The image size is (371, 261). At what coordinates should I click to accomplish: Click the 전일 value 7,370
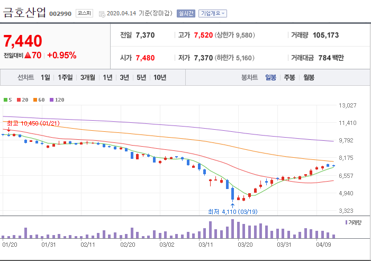pyautogui.click(x=145, y=35)
